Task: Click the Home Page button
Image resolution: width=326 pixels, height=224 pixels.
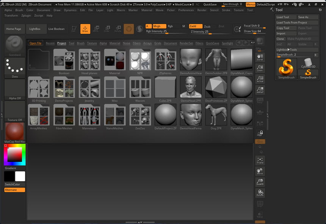Action: (x=14, y=29)
